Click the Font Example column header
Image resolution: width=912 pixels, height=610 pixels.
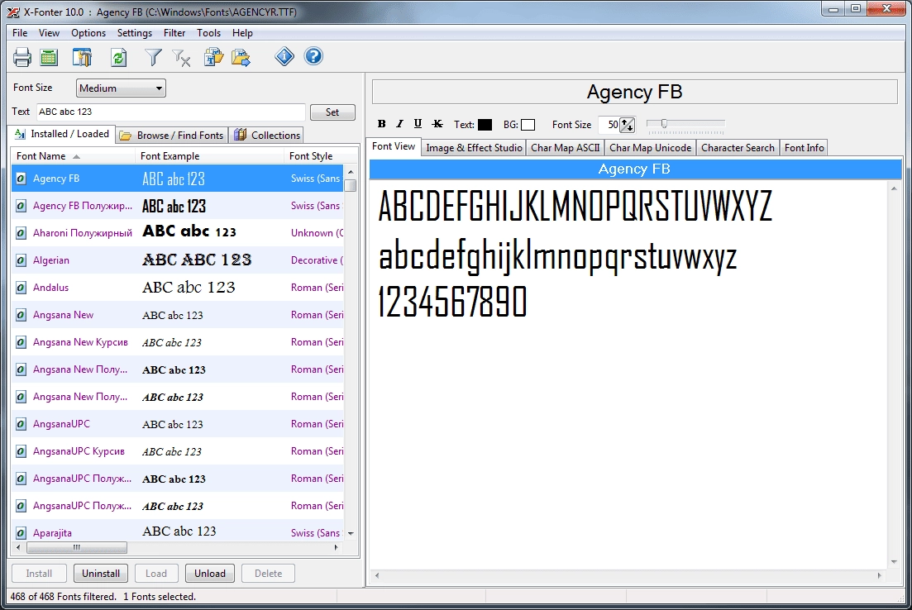[x=210, y=156]
